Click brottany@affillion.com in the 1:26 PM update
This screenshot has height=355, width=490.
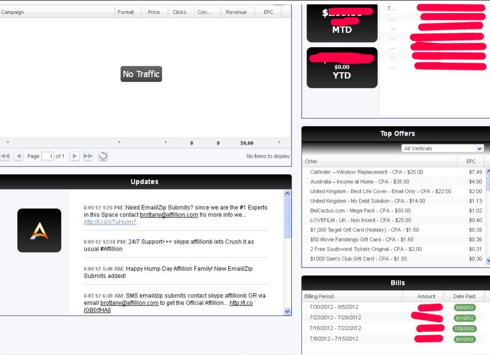169,215
